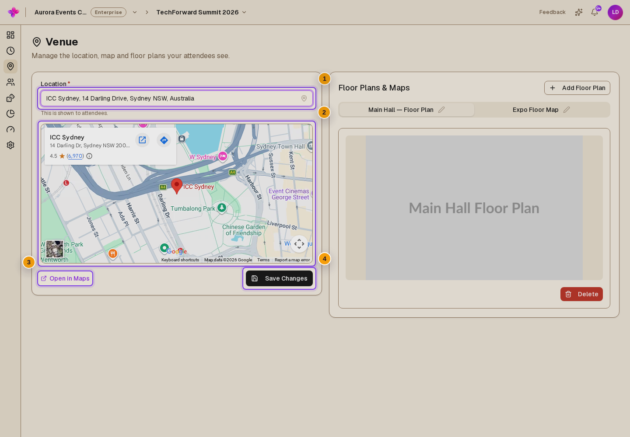This screenshot has width=630, height=437.
Task: Delete the current floor plan
Action: coord(581,294)
